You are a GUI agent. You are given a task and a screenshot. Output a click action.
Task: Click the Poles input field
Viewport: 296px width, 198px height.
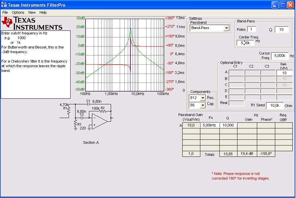point(252,29)
